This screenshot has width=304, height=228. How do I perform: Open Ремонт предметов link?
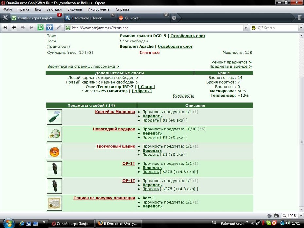[x=231, y=62]
